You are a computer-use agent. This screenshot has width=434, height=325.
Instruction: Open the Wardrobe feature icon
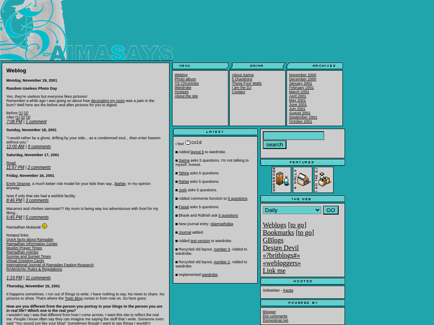coord(281,180)
